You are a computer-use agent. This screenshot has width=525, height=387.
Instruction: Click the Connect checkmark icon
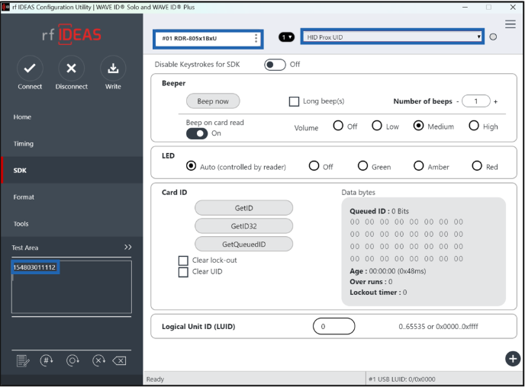point(30,68)
